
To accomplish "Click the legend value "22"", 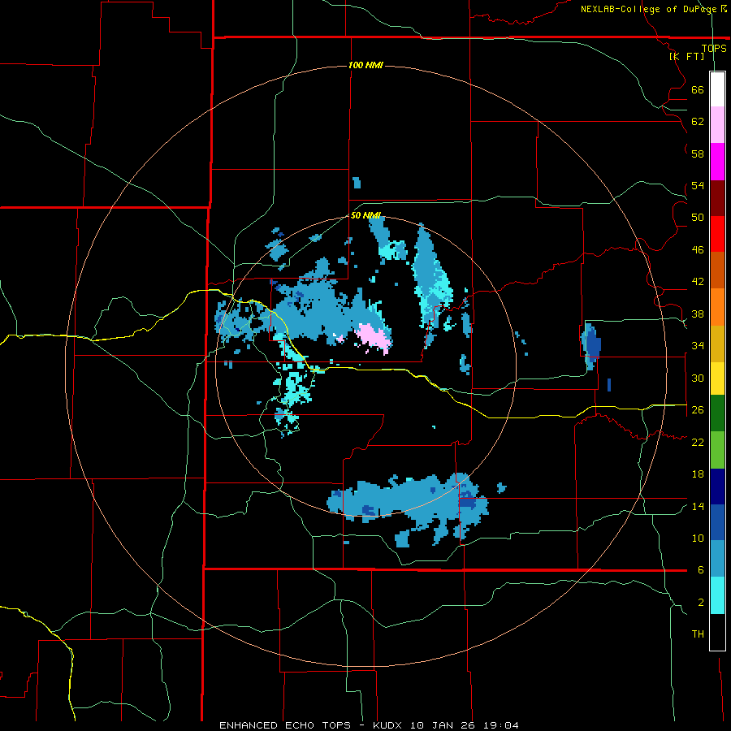I will click(x=698, y=442).
